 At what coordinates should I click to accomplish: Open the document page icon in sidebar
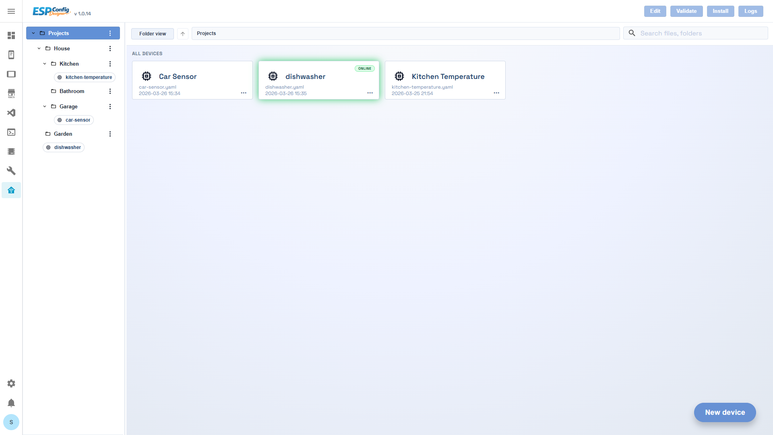pos(11,55)
